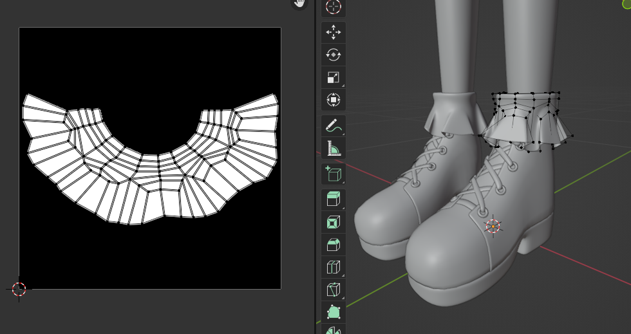Viewport: 631px width, 334px height.
Task: Select the Poly Build tool
Action: tap(333, 312)
